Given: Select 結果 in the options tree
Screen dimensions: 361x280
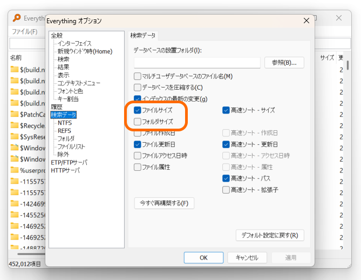Looking at the screenshot, I should pyautogui.click(x=63, y=67).
